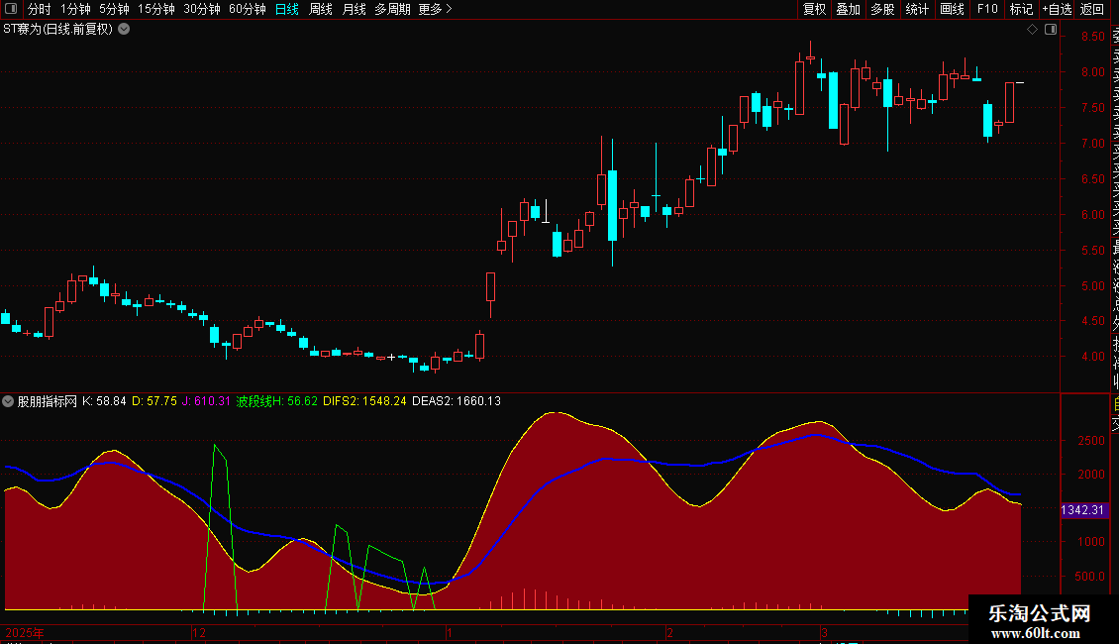Click the 多股 multi-stock button
Viewport: 1119px width, 644px height.
(x=882, y=9)
